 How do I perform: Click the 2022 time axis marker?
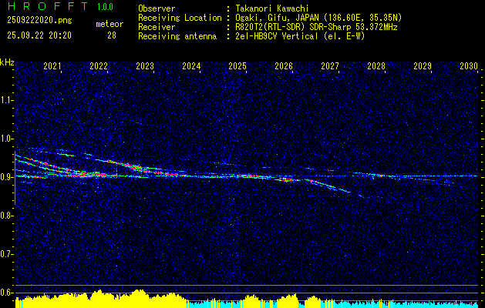click(99, 65)
